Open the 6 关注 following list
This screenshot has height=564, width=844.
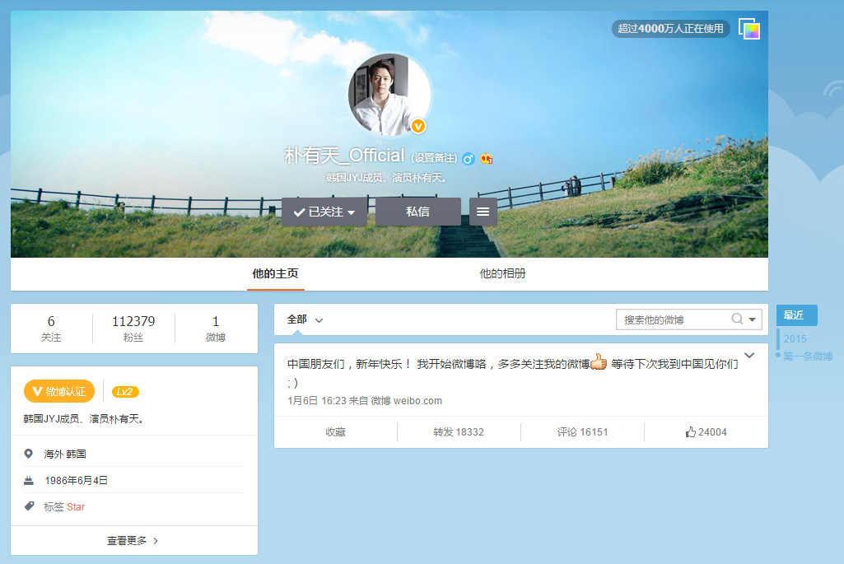point(51,329)
